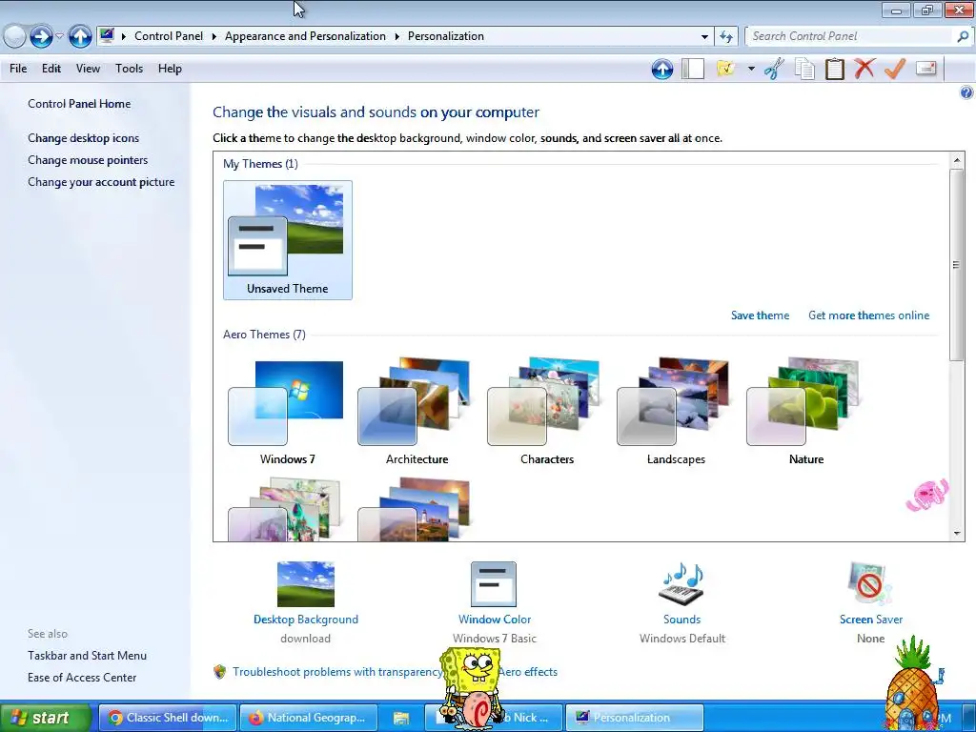976x732 pixels.
Task: Click the Personalization breadcrumb segment
Action: click(446, 36)
